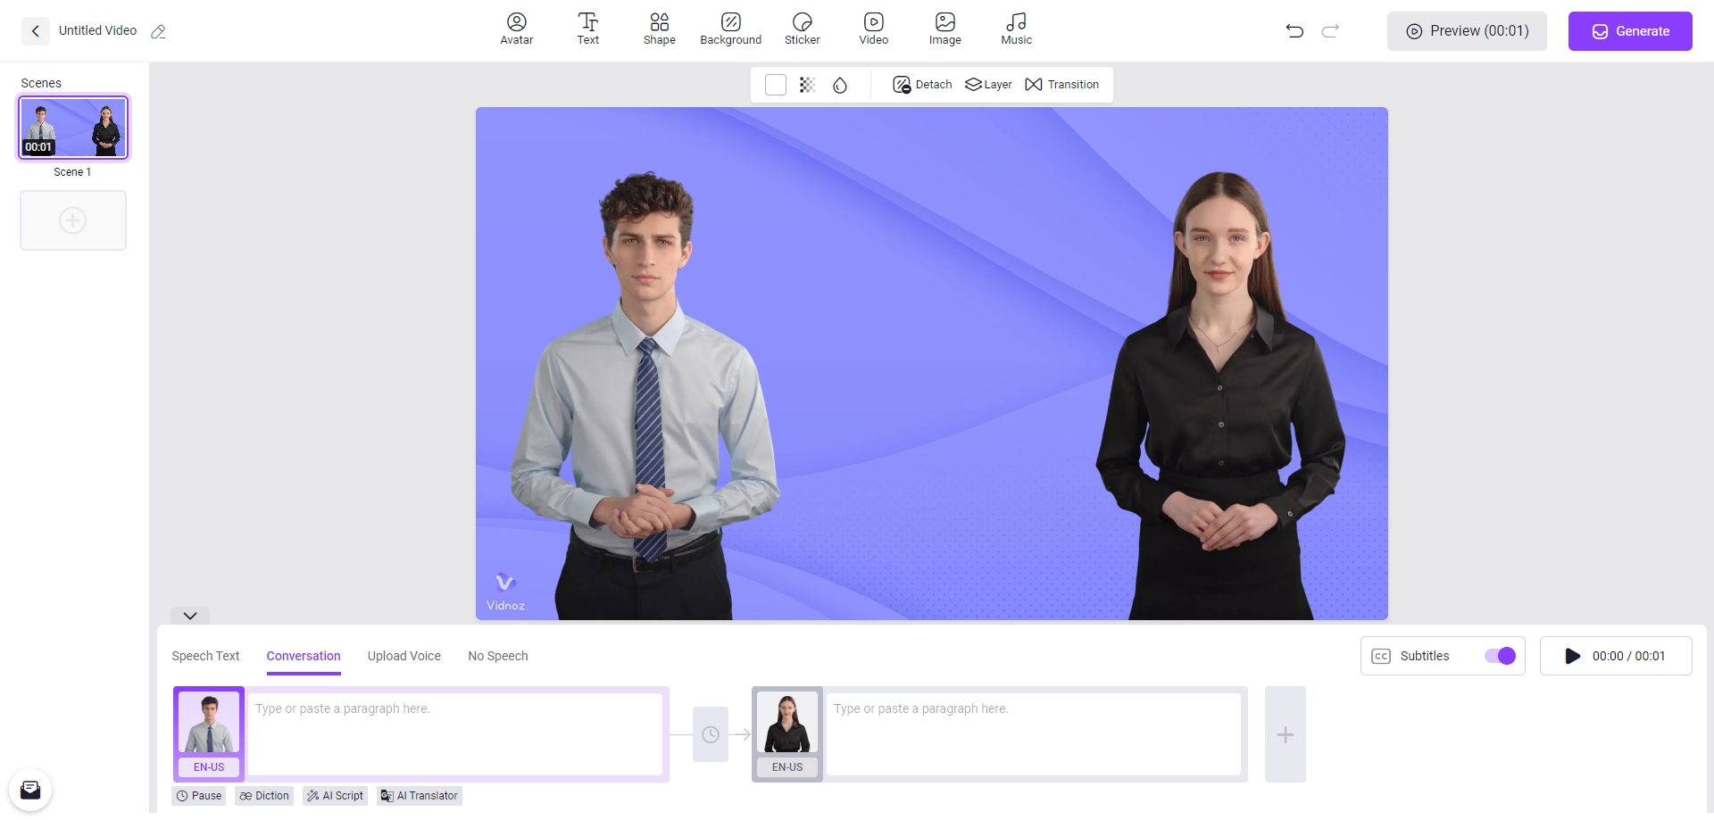Collapse the script panel with the chevron
Image resolution: width=1714 pixels, height=820 pixels.
190,616
